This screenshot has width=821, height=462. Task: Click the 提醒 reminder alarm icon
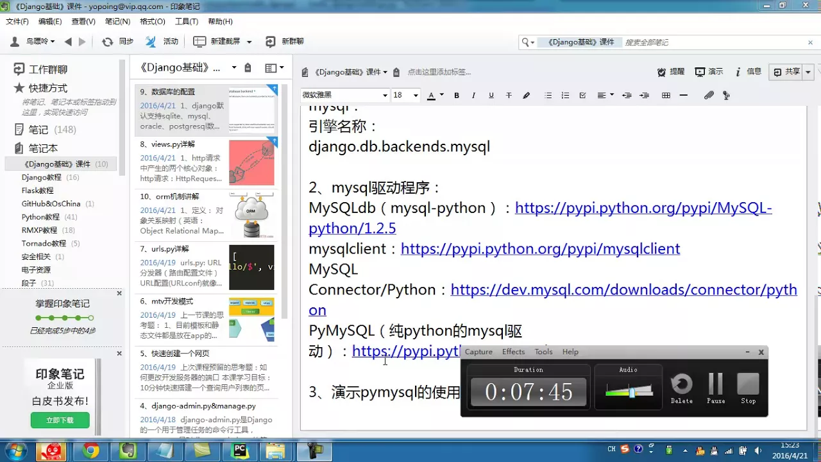coord(662,72)
